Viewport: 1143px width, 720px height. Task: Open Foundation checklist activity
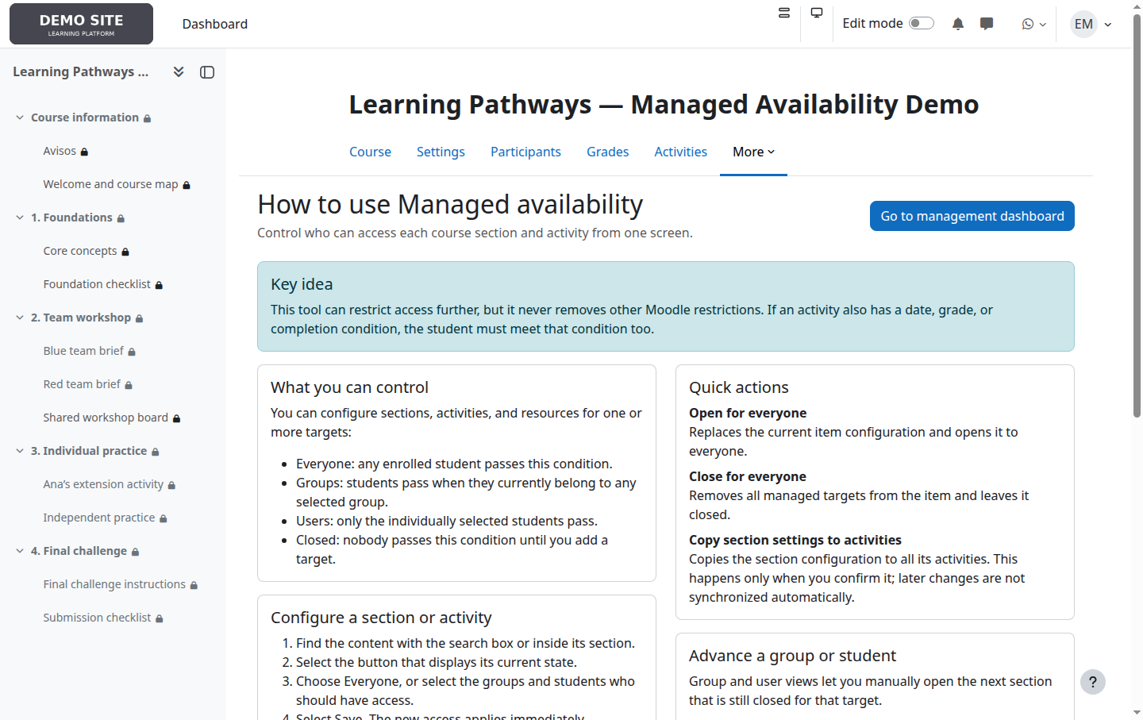(x=97, y=284)
